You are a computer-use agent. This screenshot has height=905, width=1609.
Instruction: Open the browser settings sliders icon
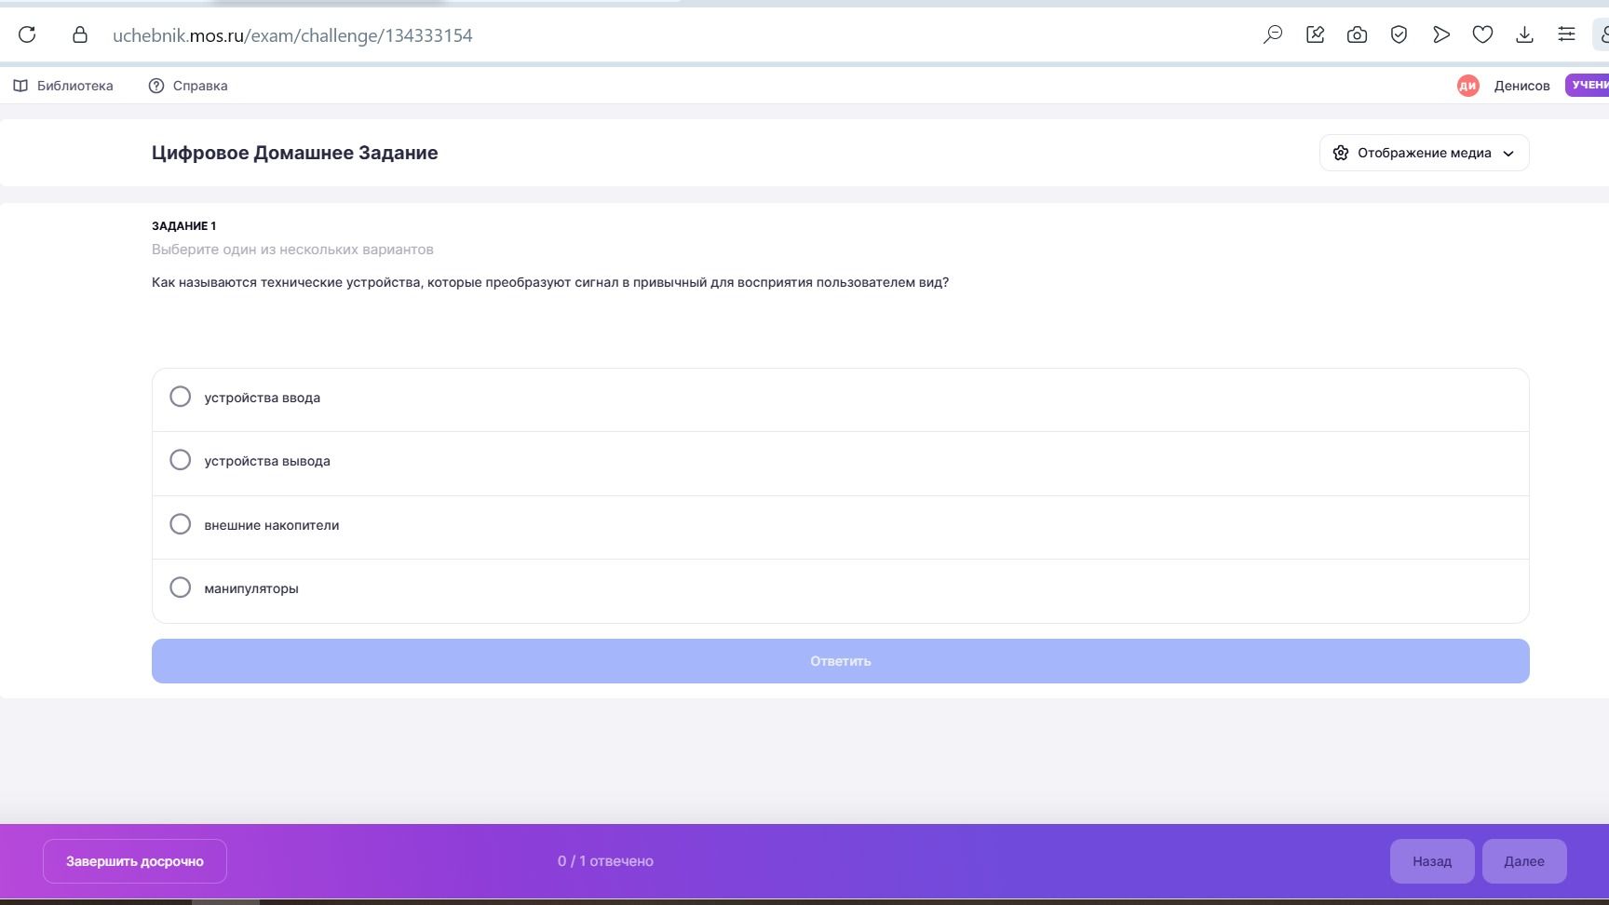1566,34
